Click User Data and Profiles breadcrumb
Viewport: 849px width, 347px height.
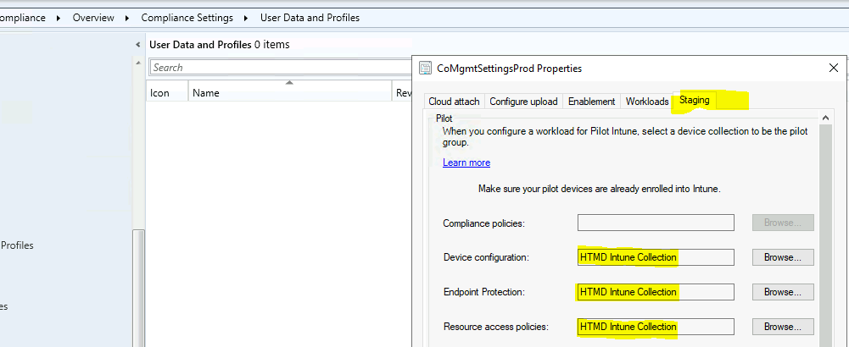(x=310, y=18)
